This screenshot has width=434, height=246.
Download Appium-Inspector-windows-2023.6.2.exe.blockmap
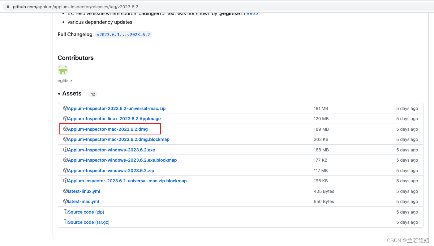coord(122,160)
